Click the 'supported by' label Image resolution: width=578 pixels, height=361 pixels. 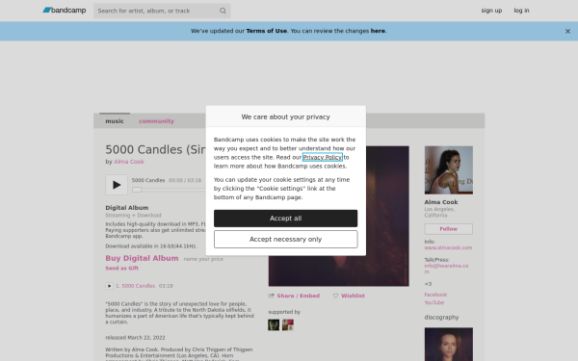tap(284, 312)
